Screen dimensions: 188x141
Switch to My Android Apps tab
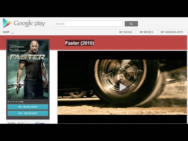(172, 32)
